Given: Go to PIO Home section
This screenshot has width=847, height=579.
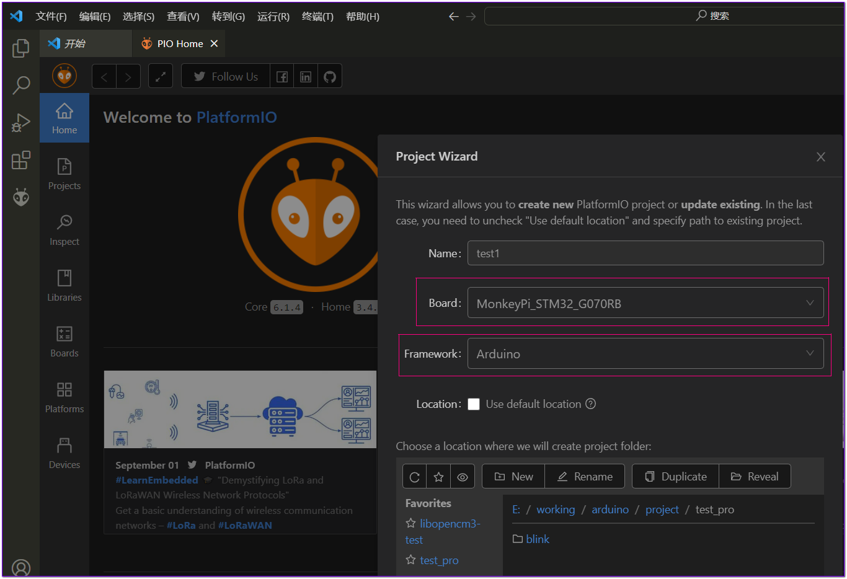Looking at the screenshot, I should point(64,118).
